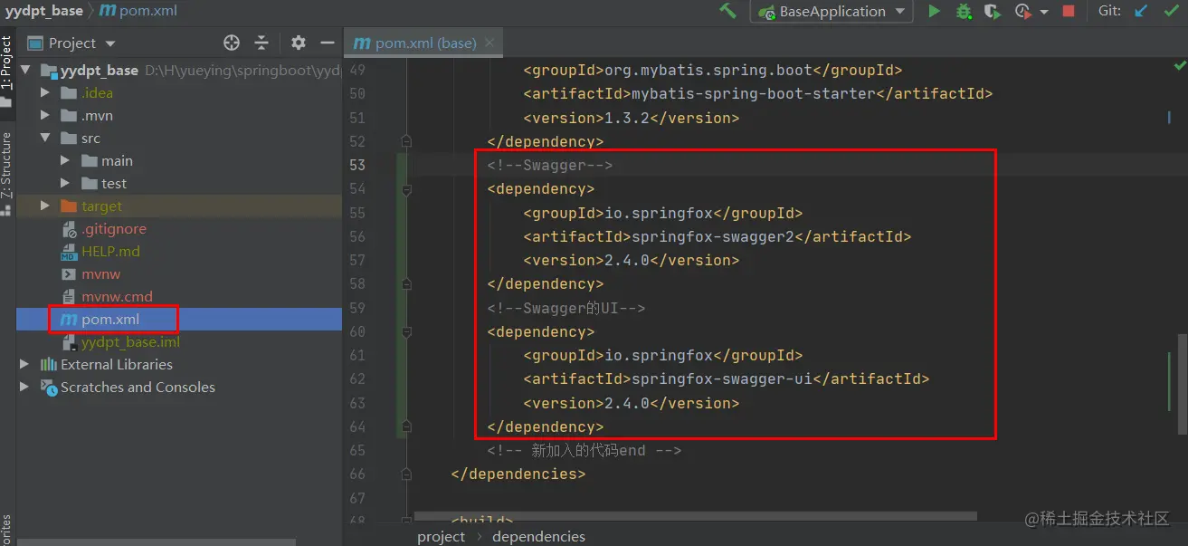Run with coverage shield icon

click(x=993, y=11)
